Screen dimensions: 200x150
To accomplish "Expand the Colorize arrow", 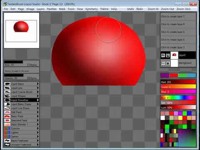I will pos(38,128).
